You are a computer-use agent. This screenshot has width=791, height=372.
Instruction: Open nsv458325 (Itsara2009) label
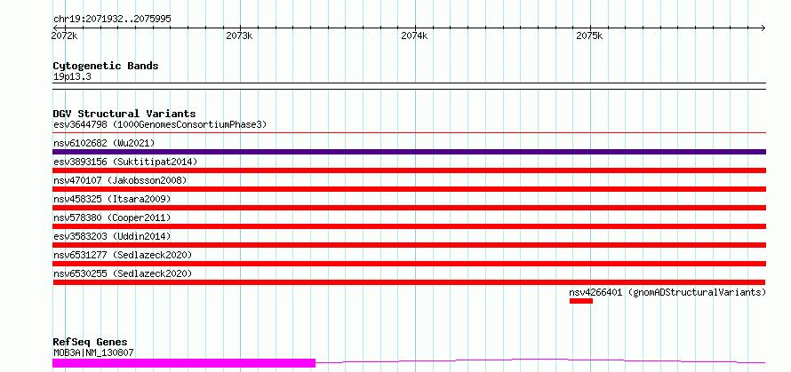click(x=112, y=199)
